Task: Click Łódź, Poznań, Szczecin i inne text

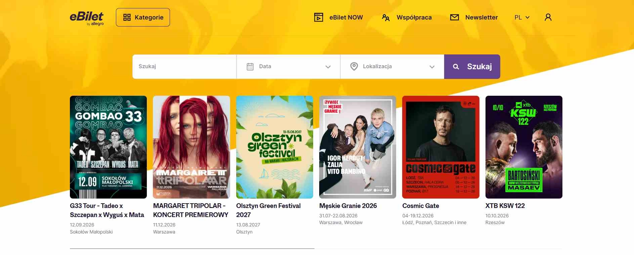Action: click(x=434, y=222)
